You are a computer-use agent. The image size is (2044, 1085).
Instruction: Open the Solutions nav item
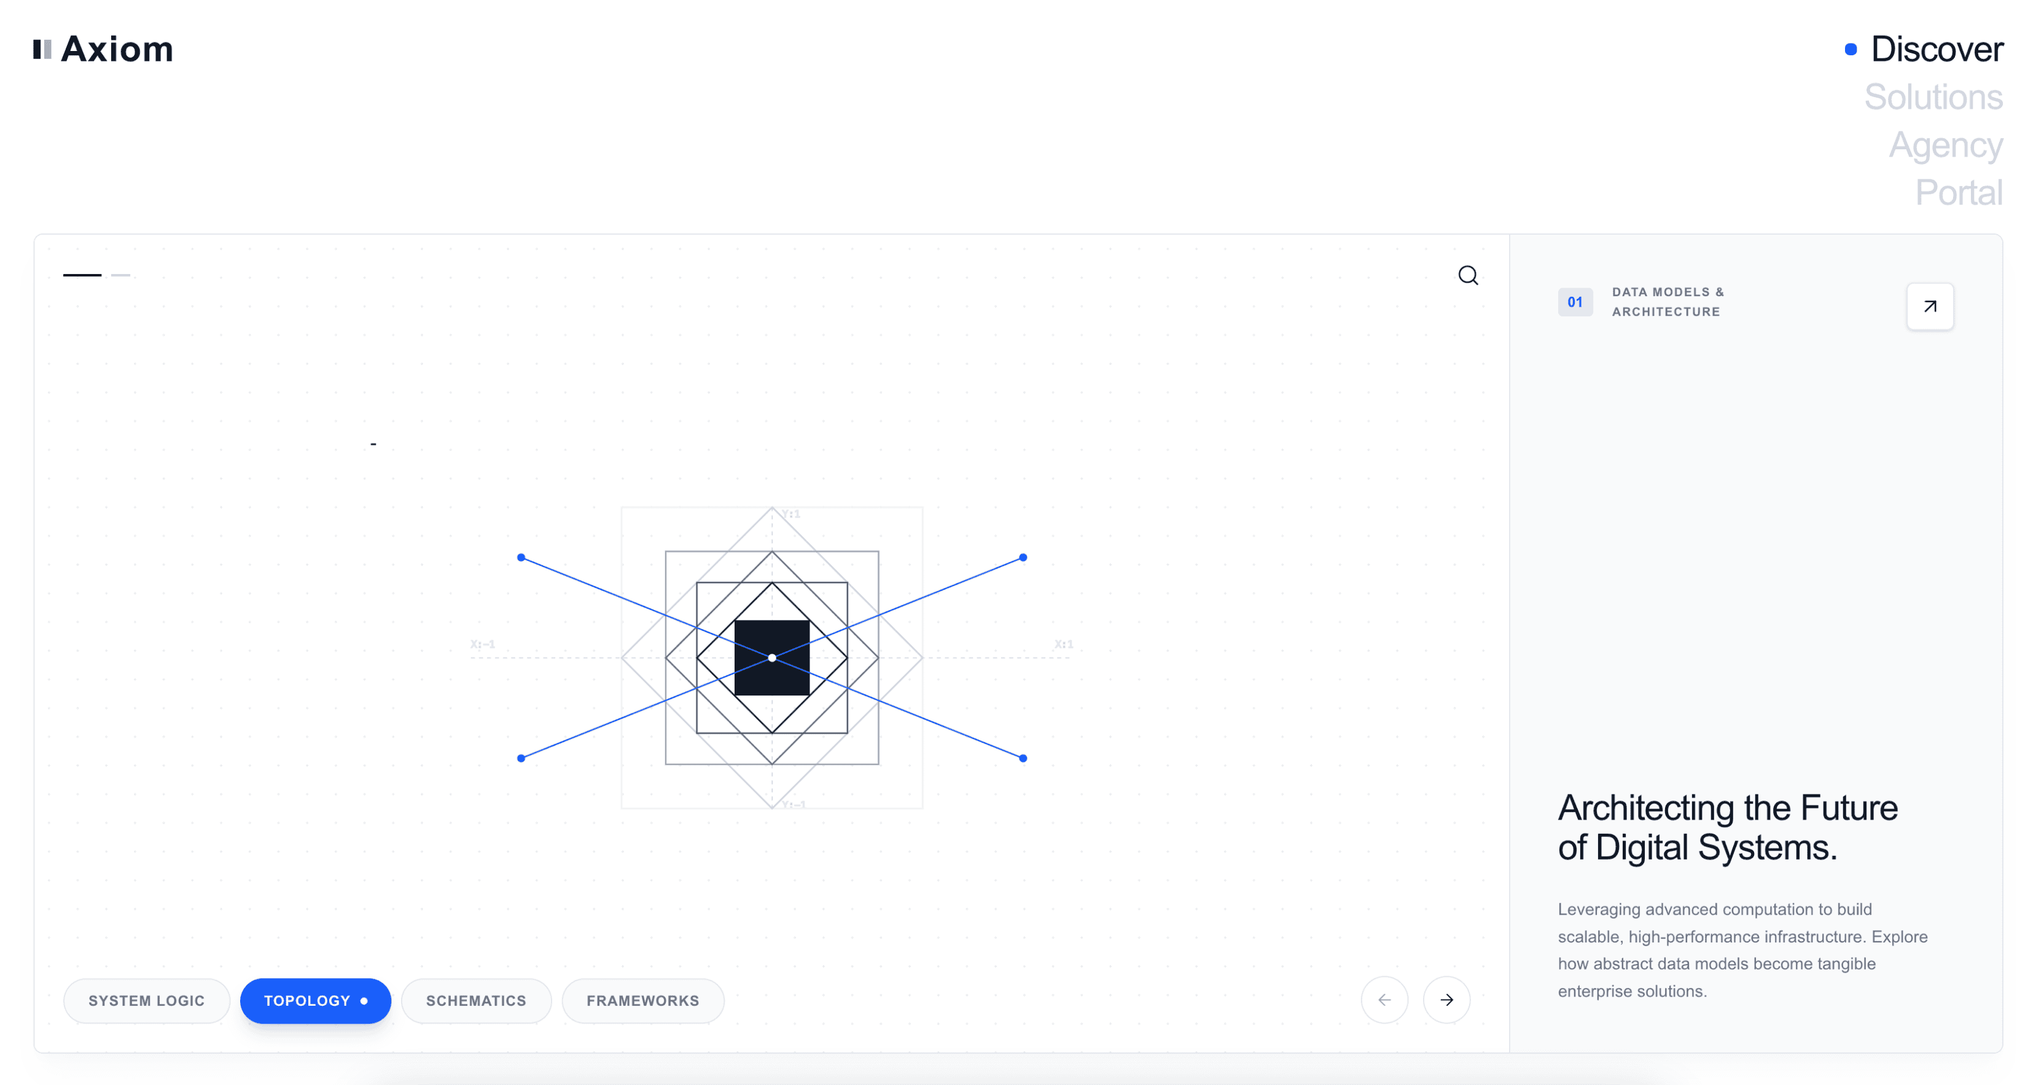click(x=1933, y=97)
